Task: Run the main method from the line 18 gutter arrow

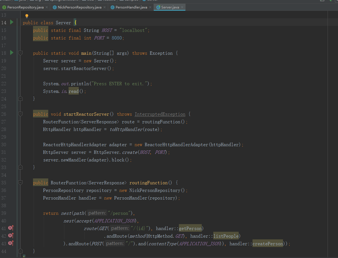Action: coord(12,53)
